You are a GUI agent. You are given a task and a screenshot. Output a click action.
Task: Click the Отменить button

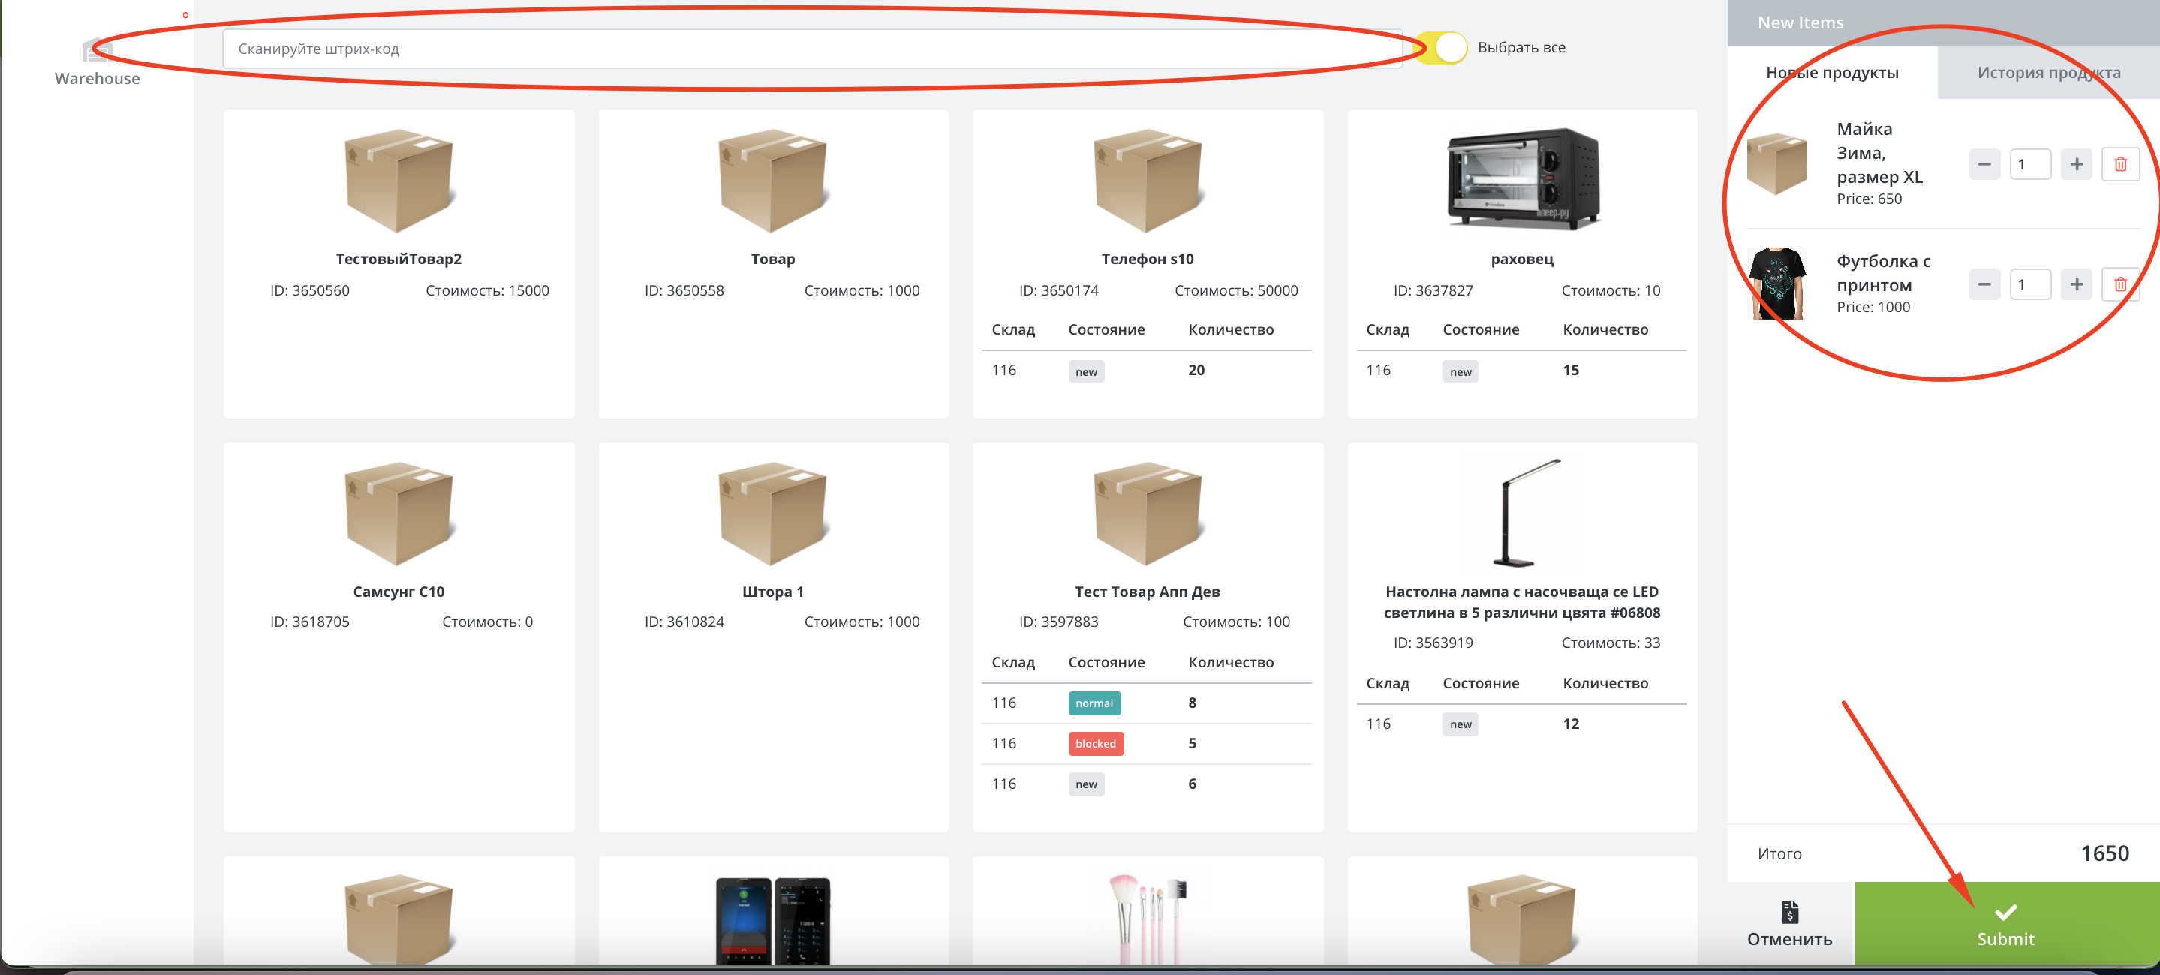pyautogui.click(x=1790, y=924)
